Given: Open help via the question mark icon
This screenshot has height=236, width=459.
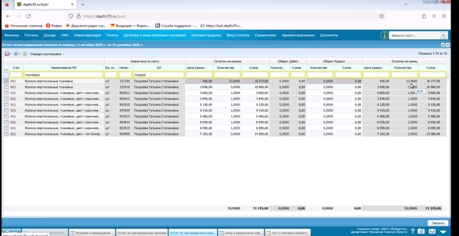Looking at the screenshot, I should point(412,231).
